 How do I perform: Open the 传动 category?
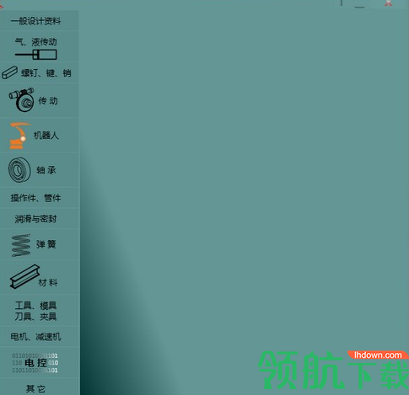pyautogui.click(x=48, y=101)
